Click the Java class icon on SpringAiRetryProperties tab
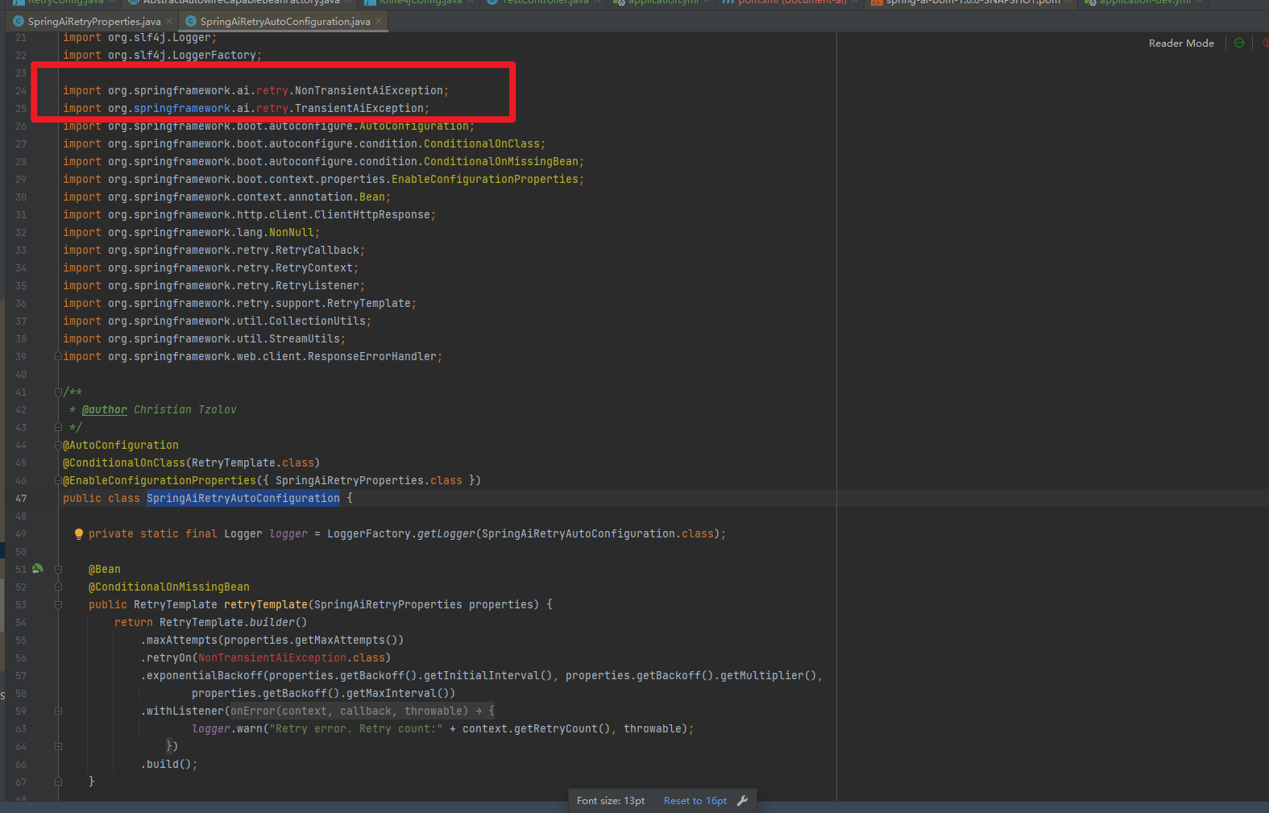The height and width of the screenshot is (813, 1269). 19,22
